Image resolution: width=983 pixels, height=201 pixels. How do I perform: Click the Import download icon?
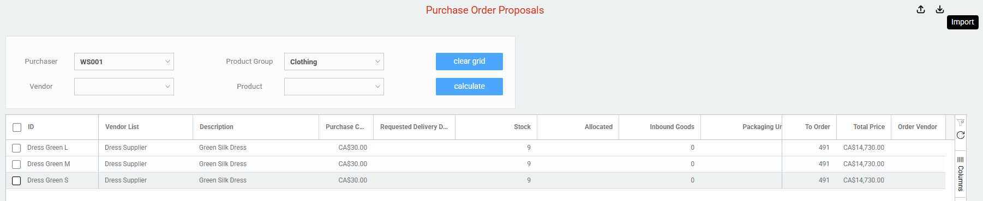click(940, 9)
